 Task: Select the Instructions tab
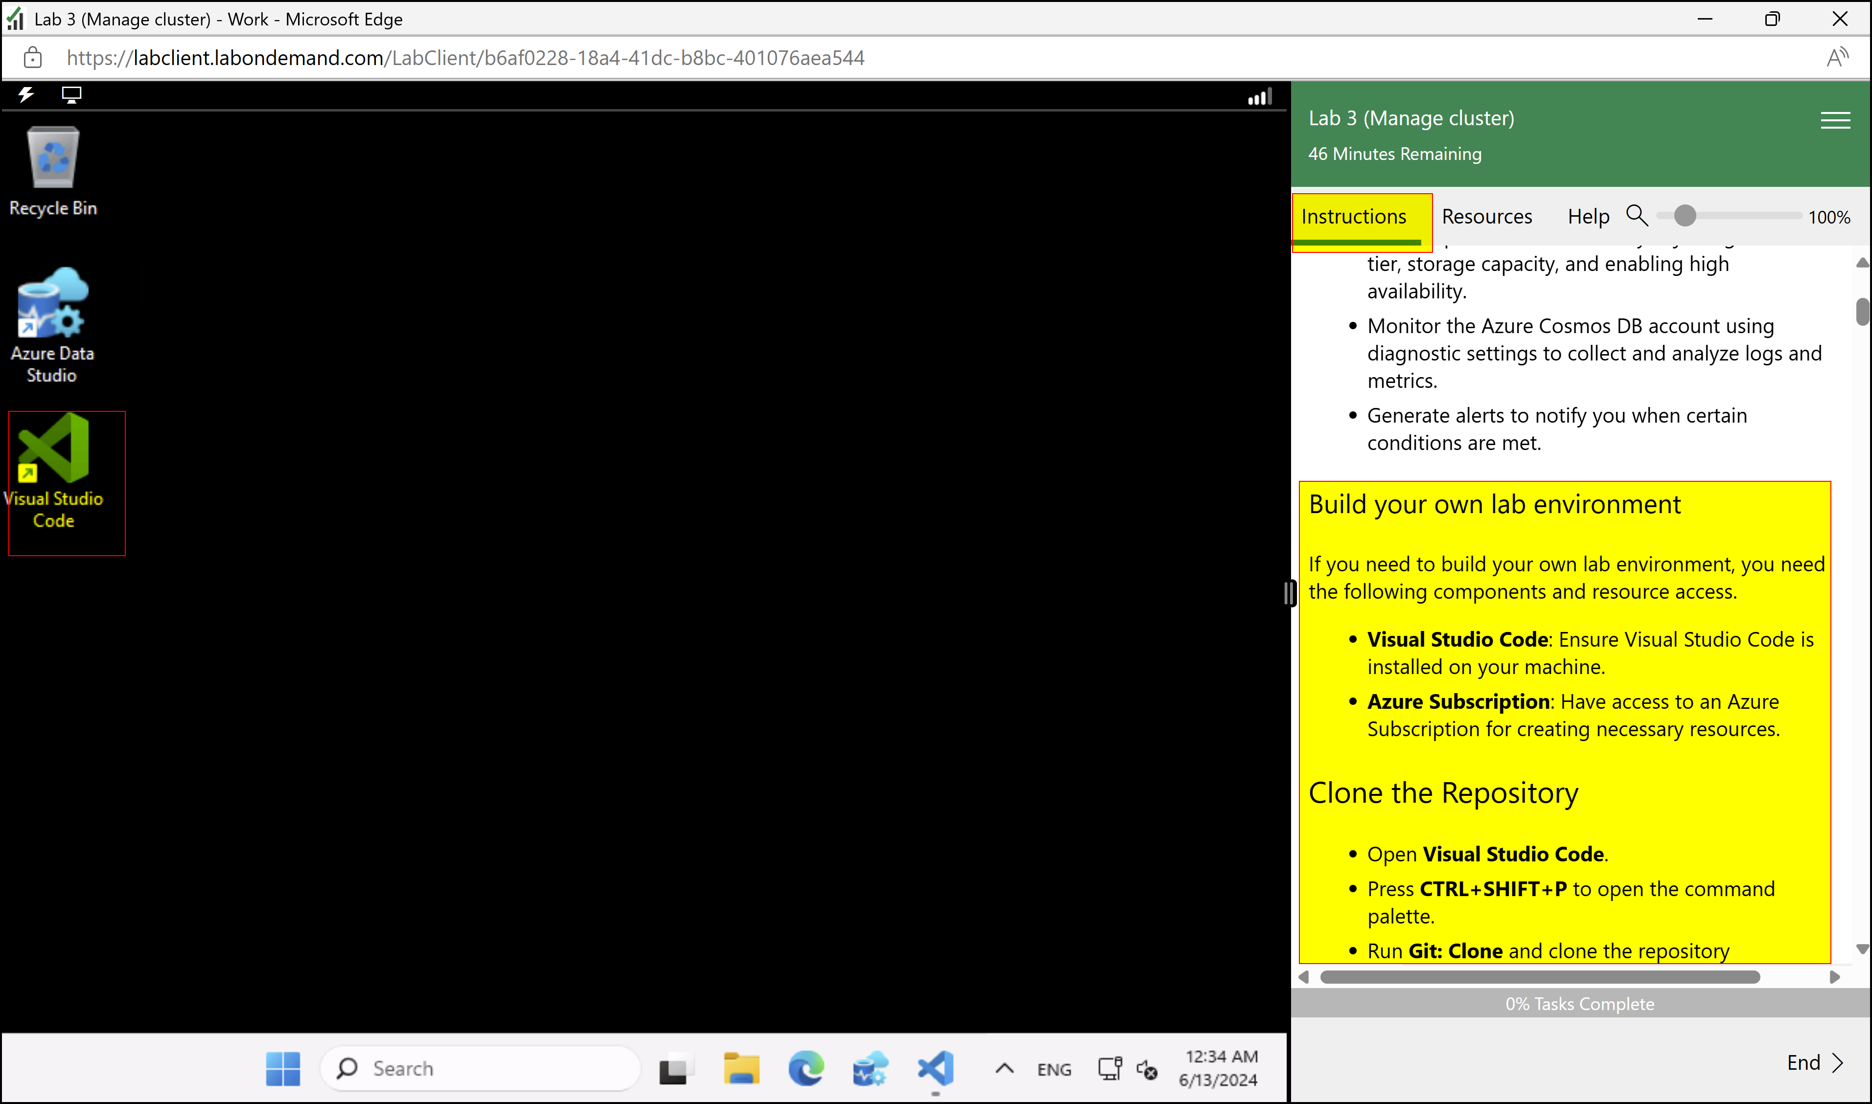click(x=1354, y=216)
